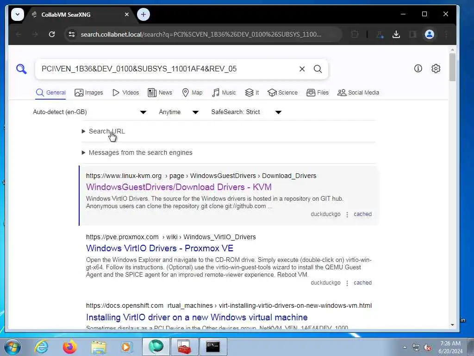Open cached copy of Proxmox result
474x356 pixels.
[x=362, y=283]
